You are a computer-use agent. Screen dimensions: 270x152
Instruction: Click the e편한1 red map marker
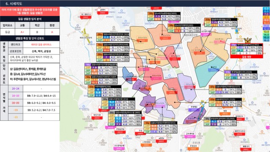[x=103, y=11]
